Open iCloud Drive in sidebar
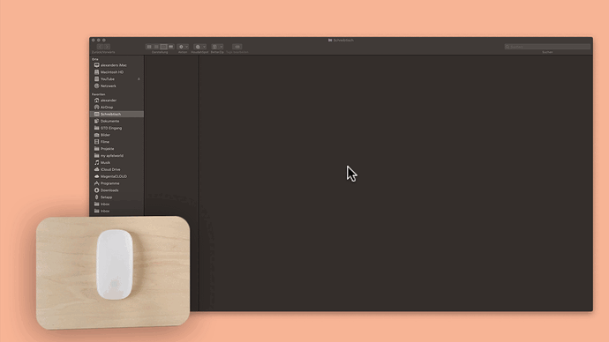The image size is (609, 342). (117, 170)
